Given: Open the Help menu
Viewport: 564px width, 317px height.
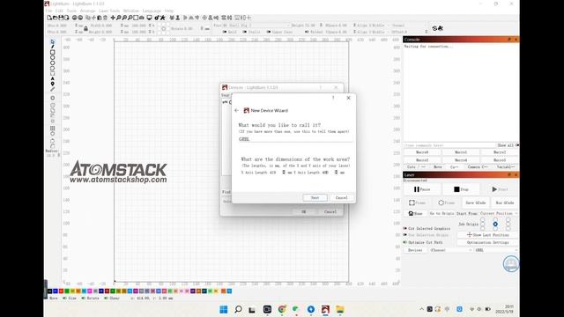Looking at the screenshot, I should pyautogui.click(x=169, y=11).
